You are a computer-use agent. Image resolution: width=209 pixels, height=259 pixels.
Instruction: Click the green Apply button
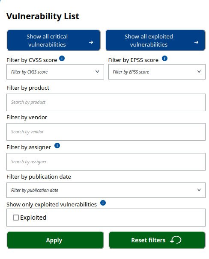55,240
